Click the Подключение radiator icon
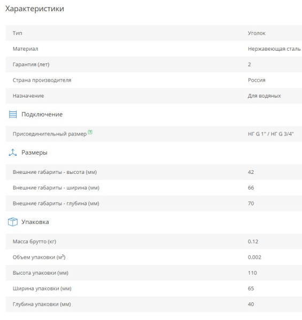The width and height of the screenshot is (302, 320). (x=13, y=114)
